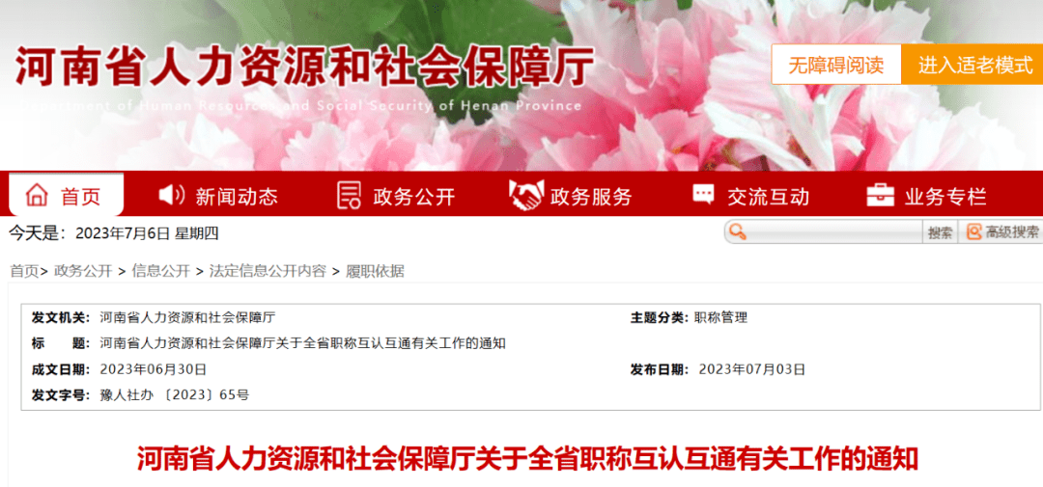The width and height of the screenshot is (1043, 487).
Task: Click the 搜索 search button
Action: (x=940, y=232)
